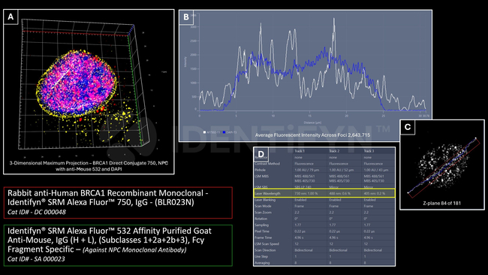Click the 'Line Step' row label
This screenshot has width=488, height=275.
(261, 256)
